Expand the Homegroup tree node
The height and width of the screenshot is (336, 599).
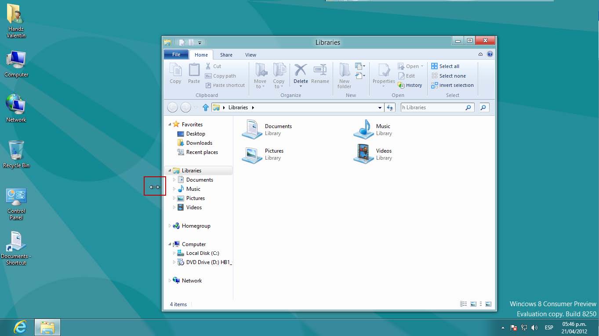[x=170, y=226]
